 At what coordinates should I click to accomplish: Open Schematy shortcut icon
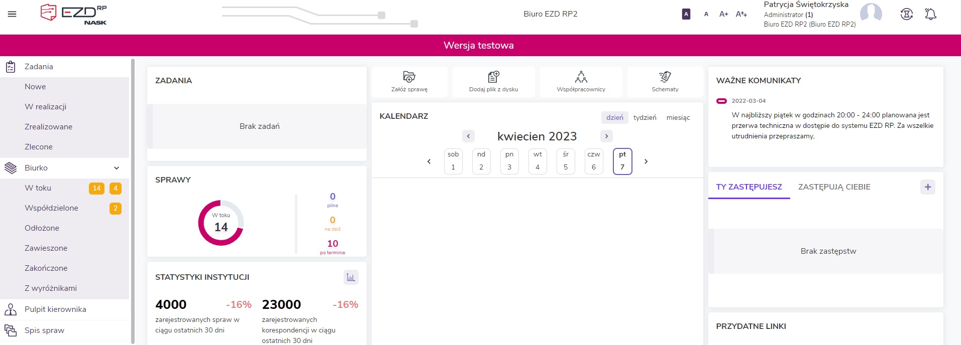coord(665,77)
